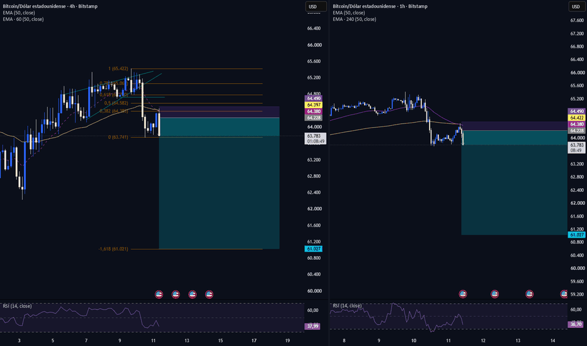
Task: Click the purple 64.490 stop label on 4h chart
Action: pos(314,98)
